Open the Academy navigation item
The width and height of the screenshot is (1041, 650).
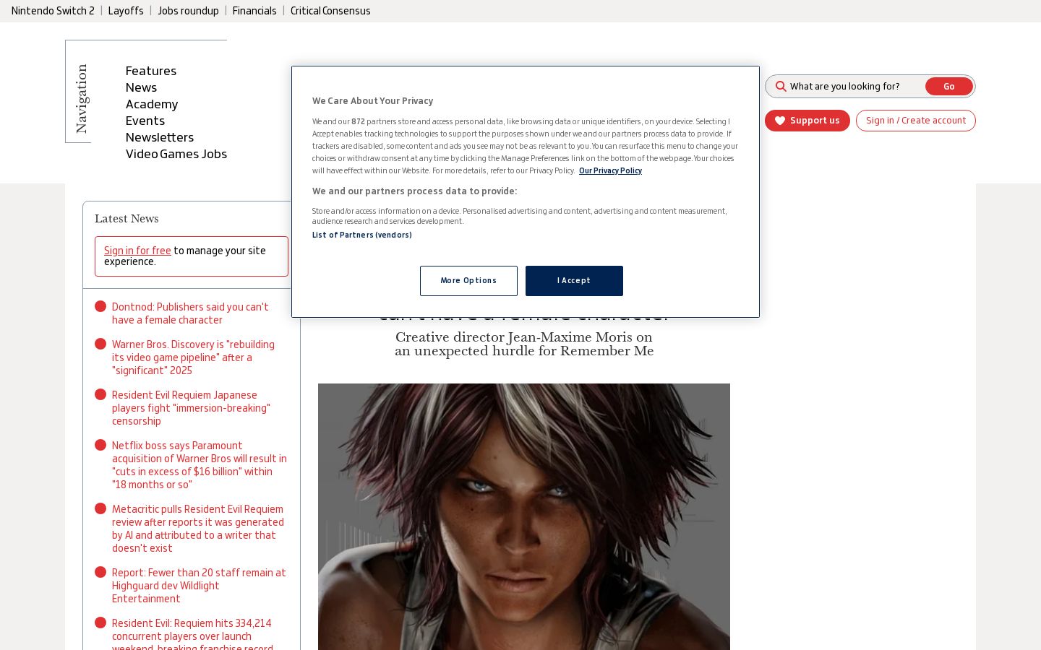coord(152,104)
